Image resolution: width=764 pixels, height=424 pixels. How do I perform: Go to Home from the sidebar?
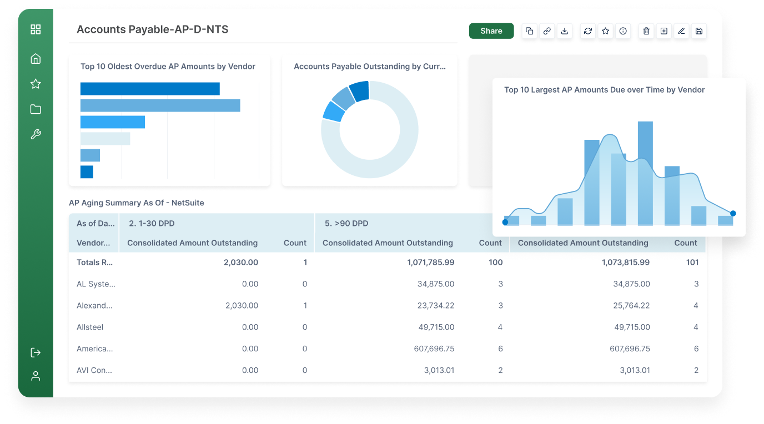(36, 59)
